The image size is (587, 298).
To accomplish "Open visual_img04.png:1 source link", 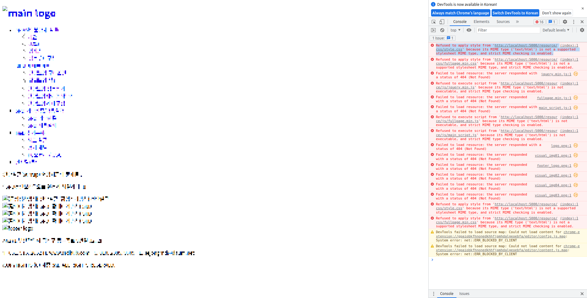I will click(x=553, y=185).
